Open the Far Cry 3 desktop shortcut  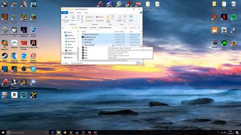(33, 5)
